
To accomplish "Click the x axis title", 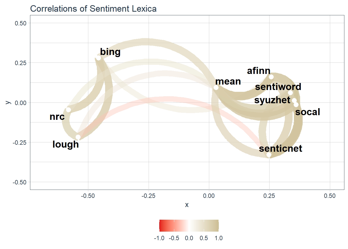I will click(x=187, y=205).
